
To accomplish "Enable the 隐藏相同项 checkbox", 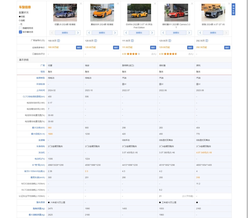I will tap(20, 28).
